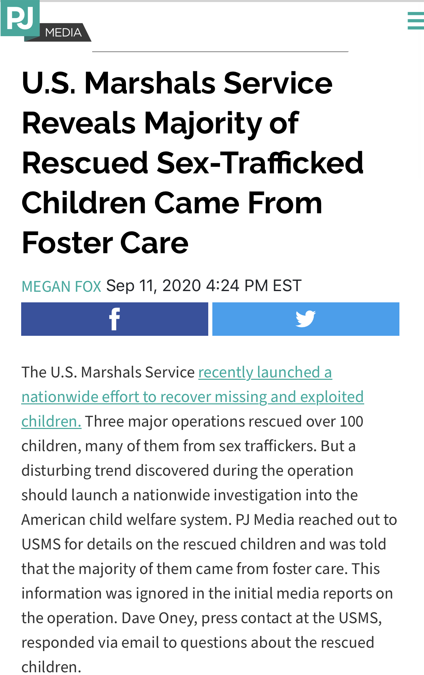
Task: Click text "Three major operations rescued over 100"
Action: 224,421
